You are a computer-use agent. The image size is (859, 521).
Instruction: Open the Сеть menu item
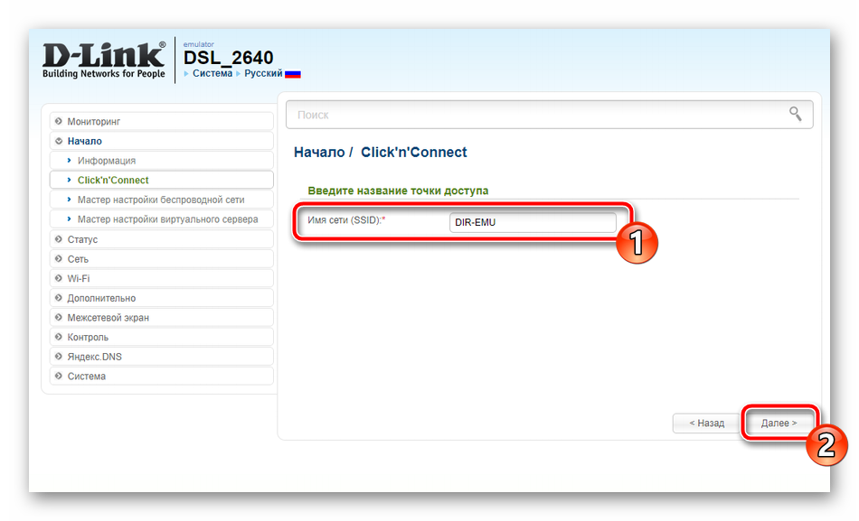[162, 258]
